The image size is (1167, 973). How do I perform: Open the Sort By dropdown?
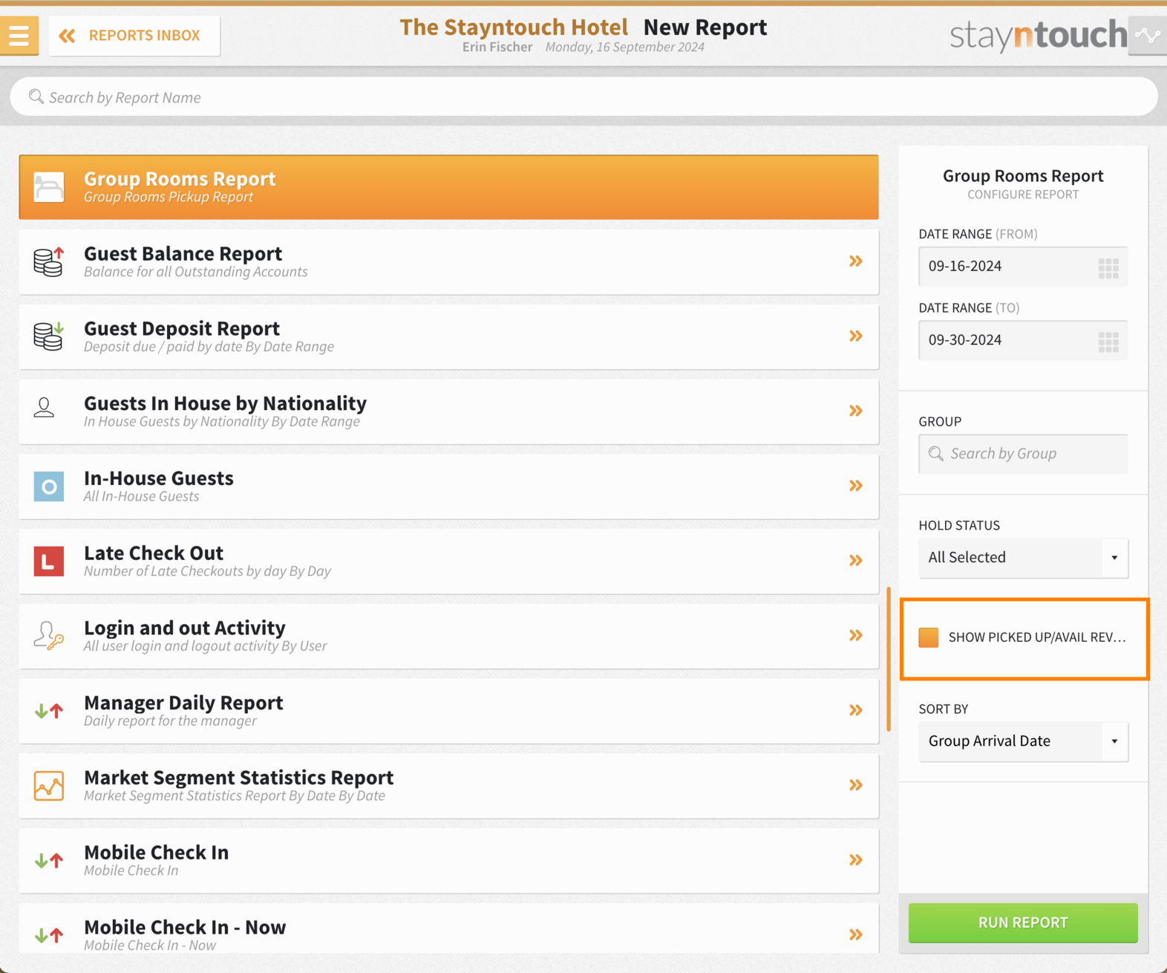pyautogui.click(x=1023, y=741)
